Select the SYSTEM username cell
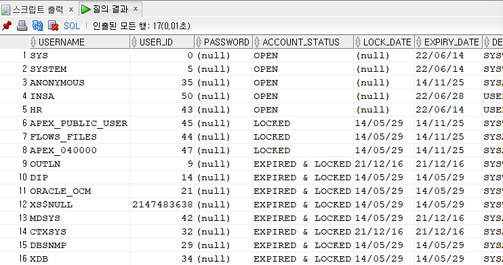 coord(79,69)
